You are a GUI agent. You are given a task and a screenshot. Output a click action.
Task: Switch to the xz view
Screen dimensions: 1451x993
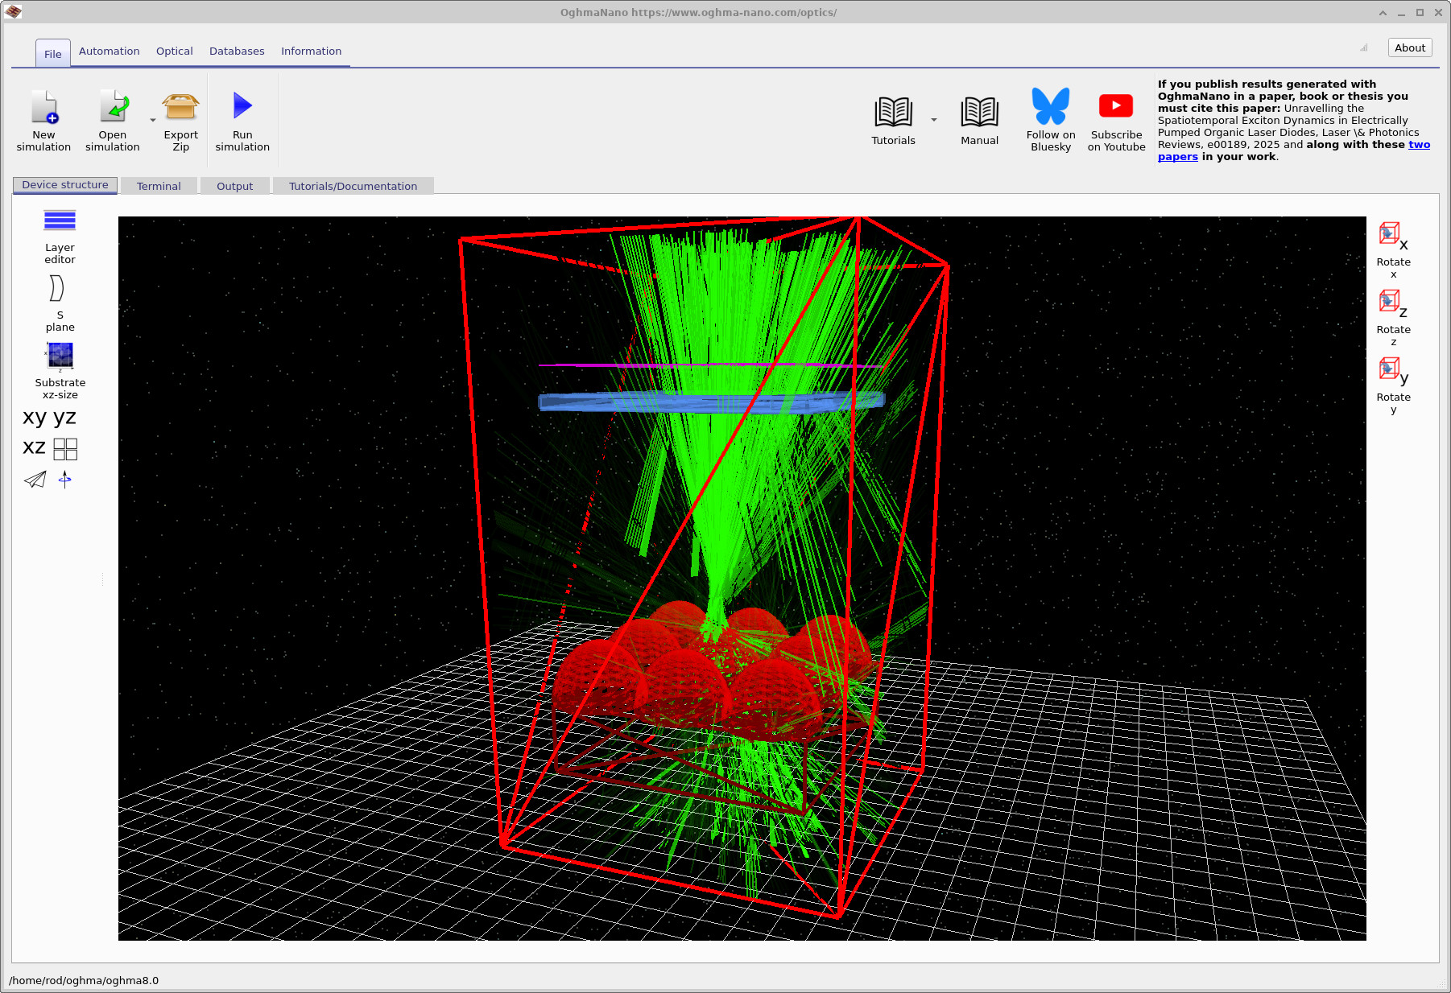pos(33,447)
